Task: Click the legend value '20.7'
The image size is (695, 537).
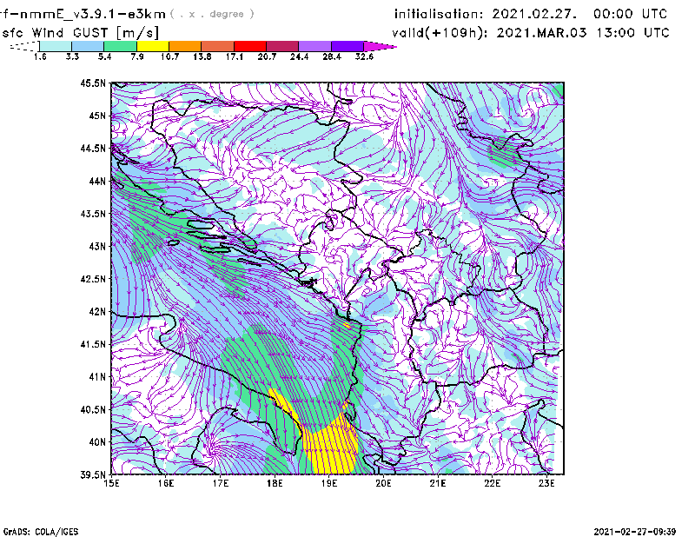Action: (x=267, y=56)
